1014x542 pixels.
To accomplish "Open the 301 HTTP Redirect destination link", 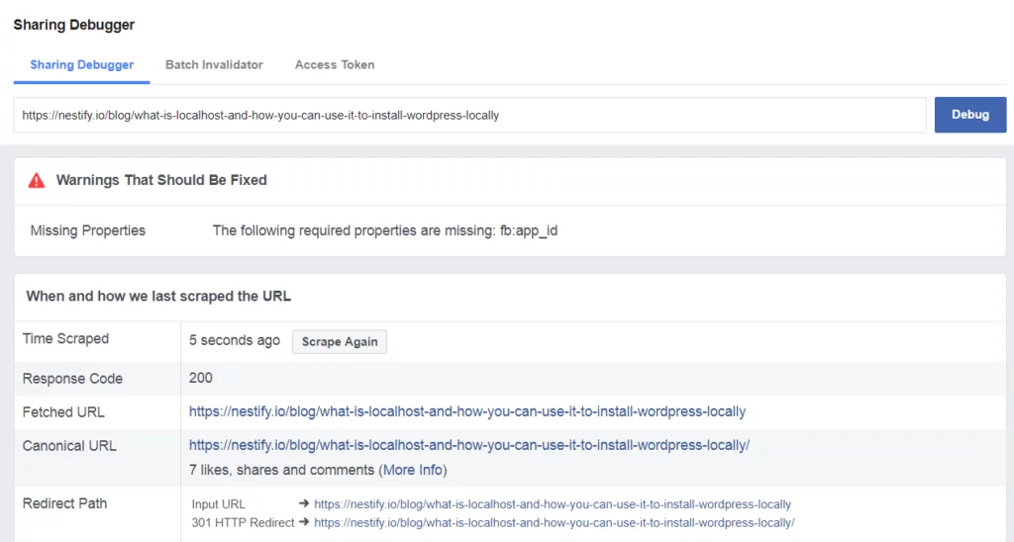I will click(555, 522).
